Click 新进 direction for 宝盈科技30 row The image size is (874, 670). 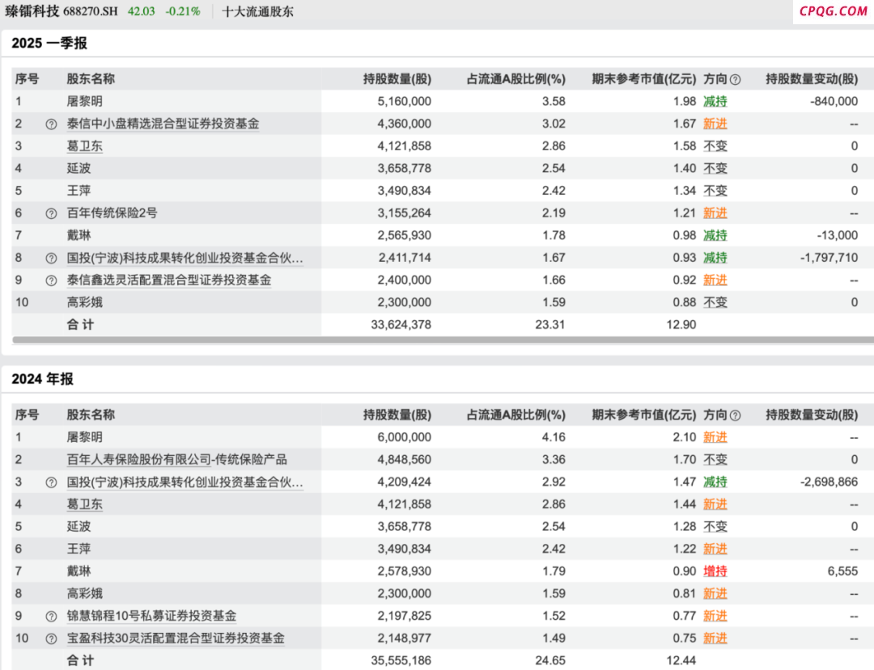click(x=715, y=638)
